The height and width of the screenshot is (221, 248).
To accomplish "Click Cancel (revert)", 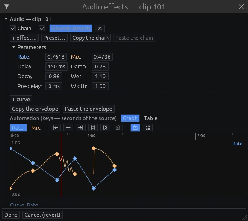I will (42, 215).
